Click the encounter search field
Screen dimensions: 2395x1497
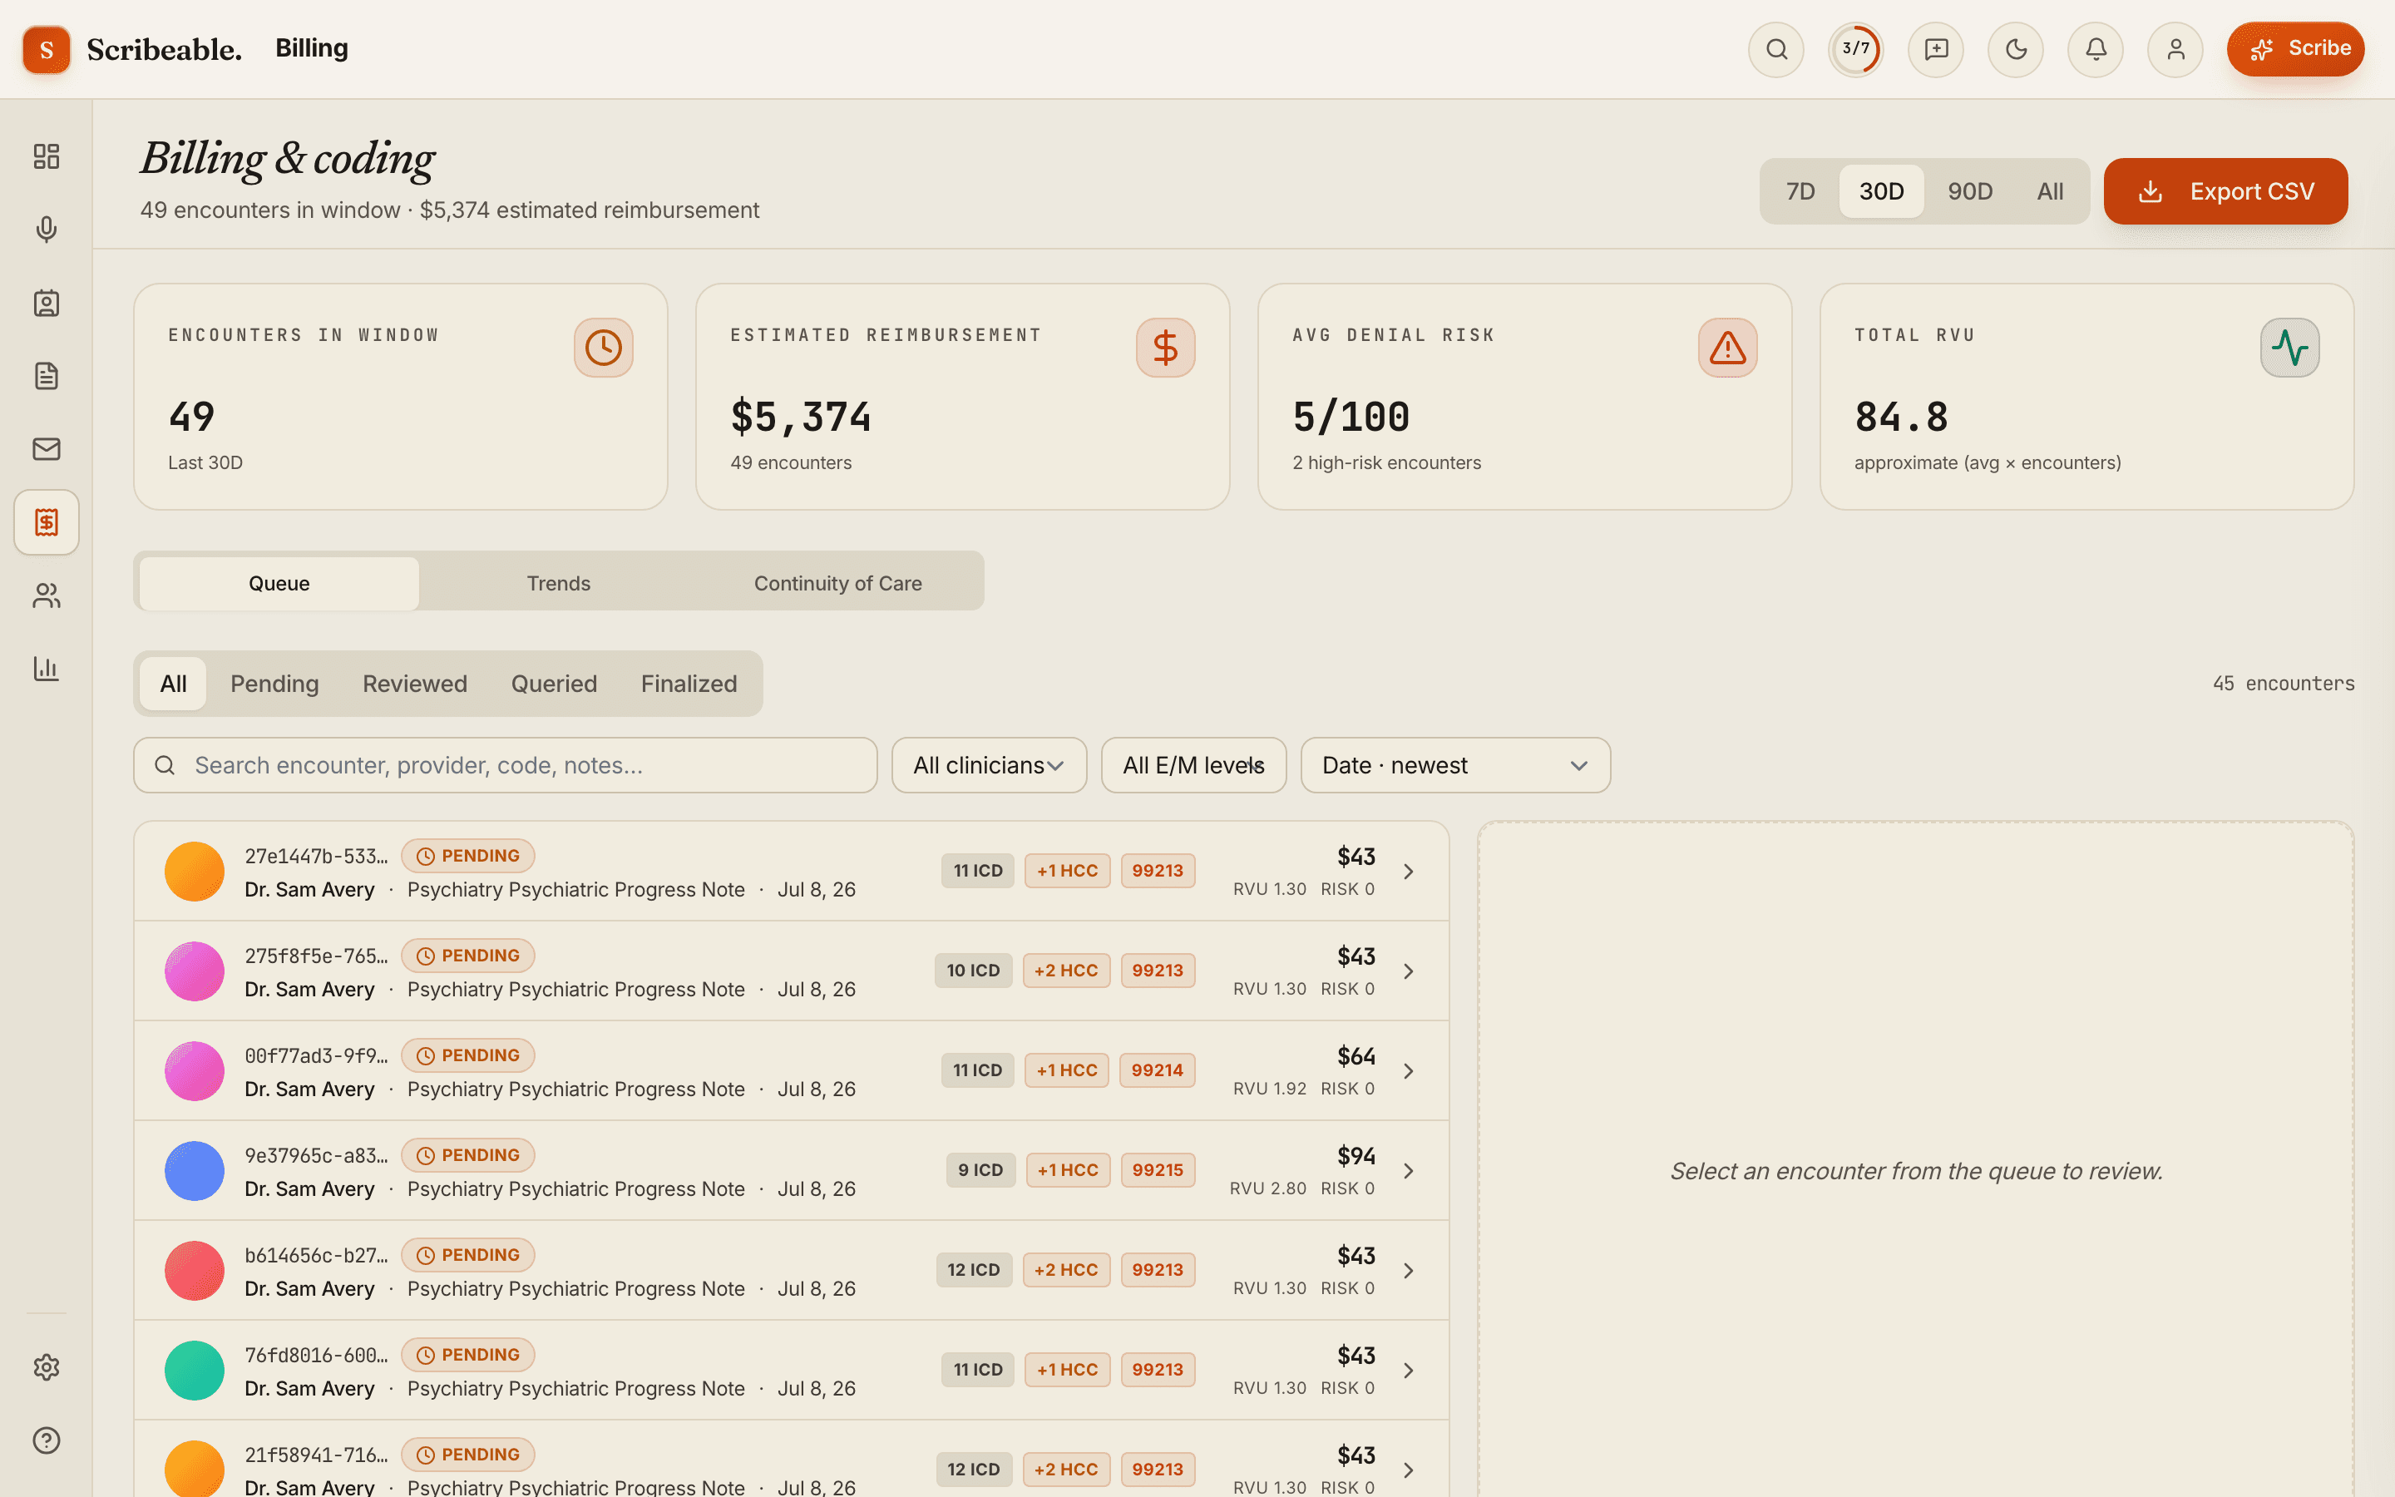pyautogui.click(x=506, y=765)
